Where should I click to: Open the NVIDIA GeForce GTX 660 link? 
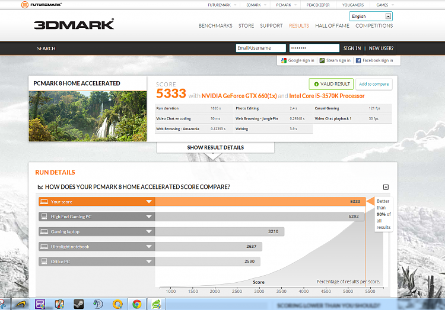click(239, 96)
